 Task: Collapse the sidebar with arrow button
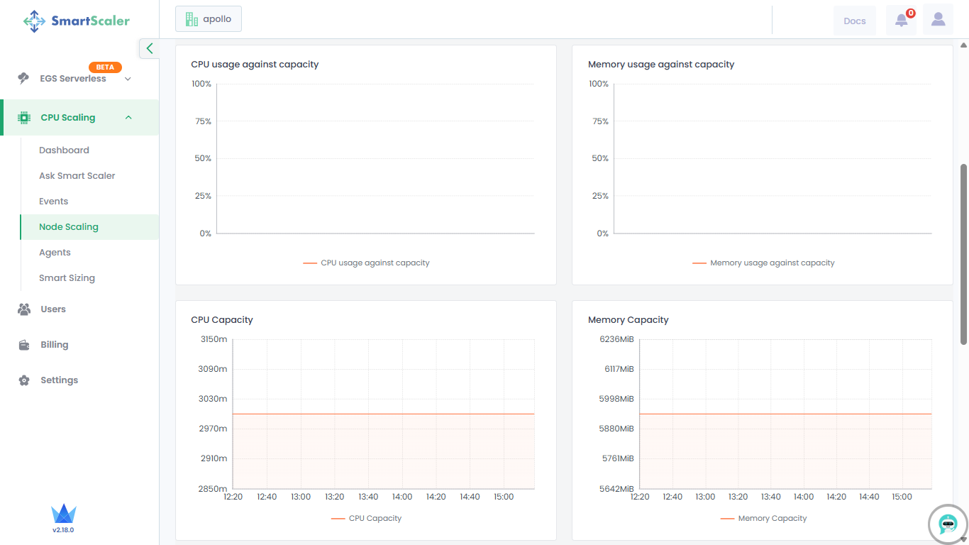pos(149,48)
